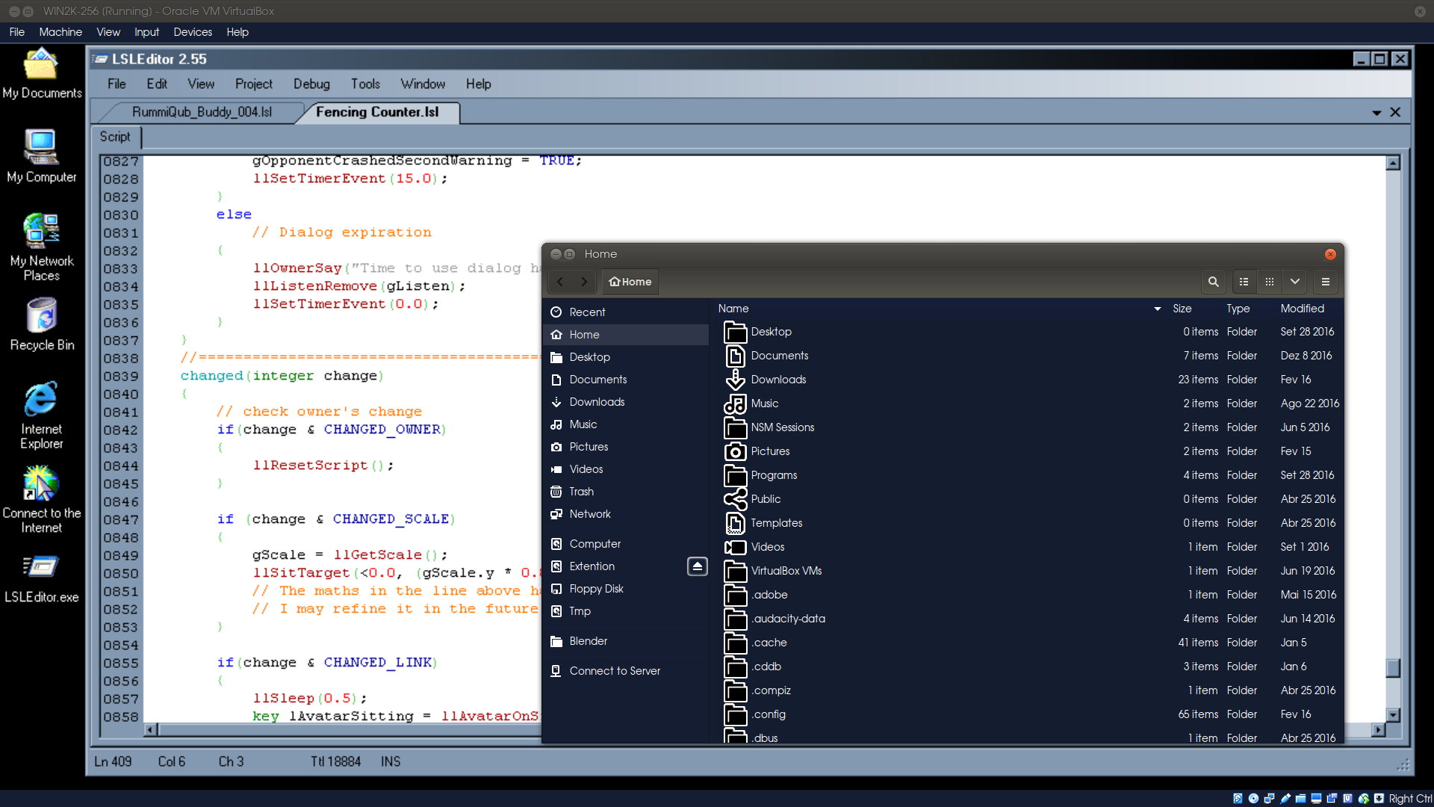Open tab list dropdown arrow in LSLEditor

1376,113
